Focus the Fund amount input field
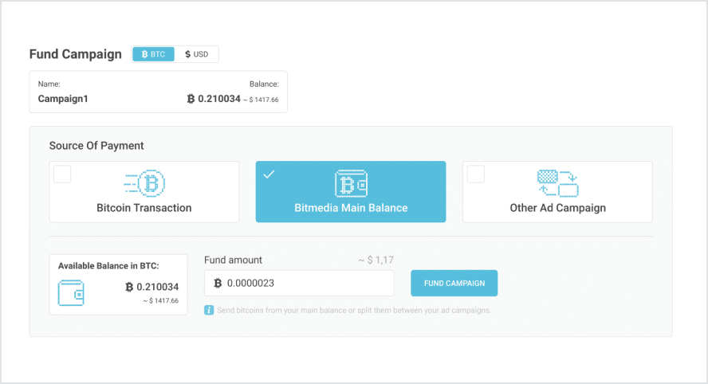708x384 pixels. (x=299, y=284)
